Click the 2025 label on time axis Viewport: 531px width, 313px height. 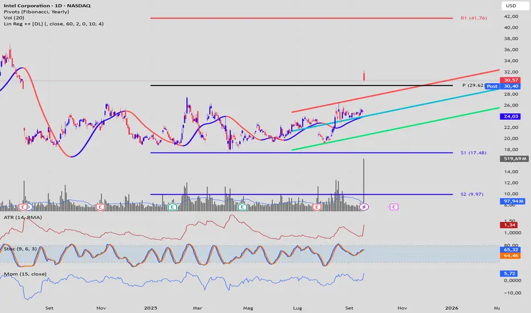coord(151,308)
